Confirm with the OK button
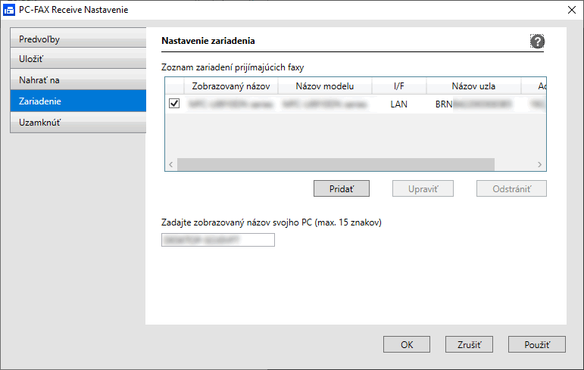 pyautogui.click(x=406, y=345)
